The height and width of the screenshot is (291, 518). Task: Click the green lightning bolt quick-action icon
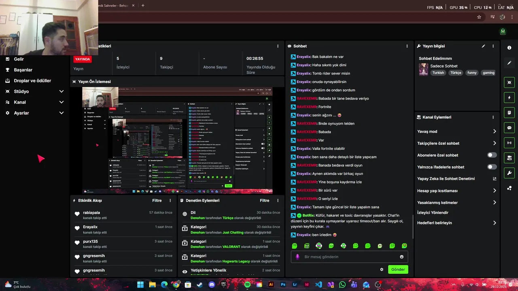(x=509, y=97)
